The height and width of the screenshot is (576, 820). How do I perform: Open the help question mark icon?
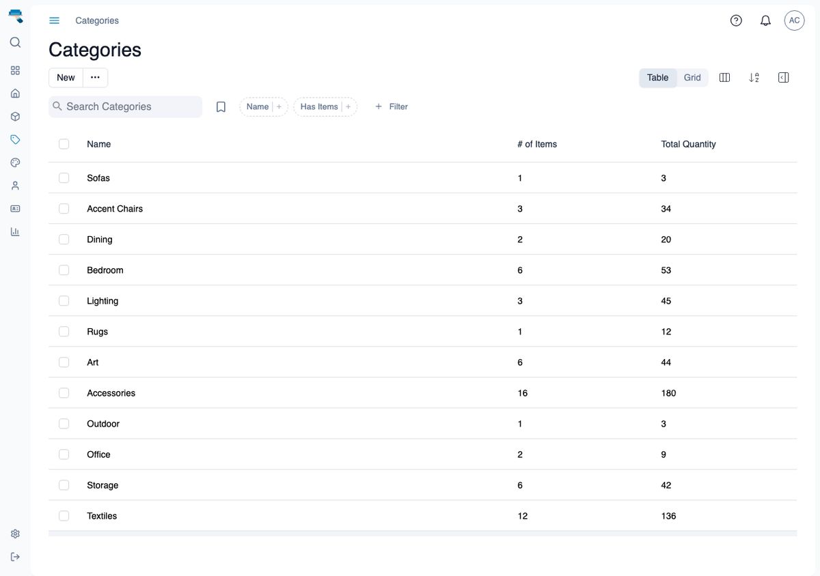pos(736,20)
